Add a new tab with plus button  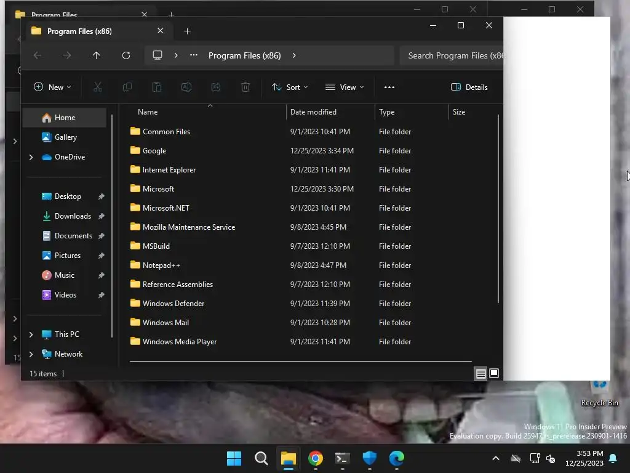(187, 31)
